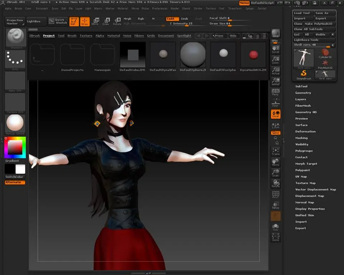Click the Move view icon in right shelf
The width and height of the screenshot is (344, 275).
[x=276, y=162]
